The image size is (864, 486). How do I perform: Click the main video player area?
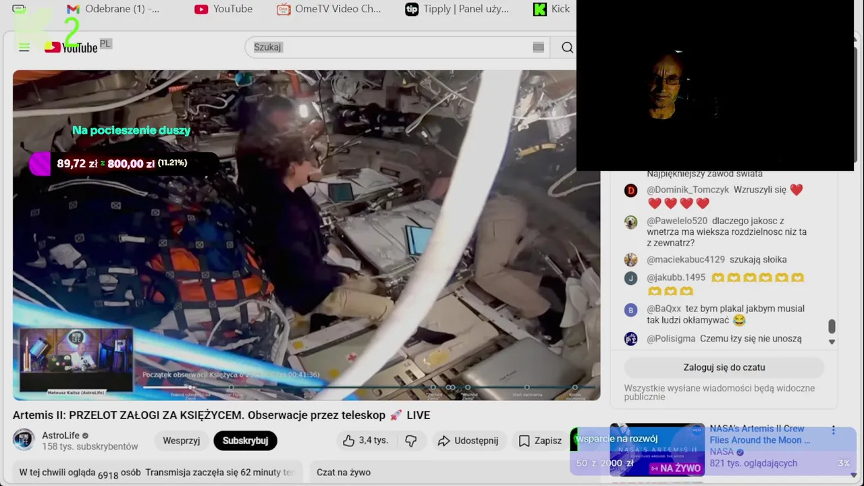coord(306,235)
